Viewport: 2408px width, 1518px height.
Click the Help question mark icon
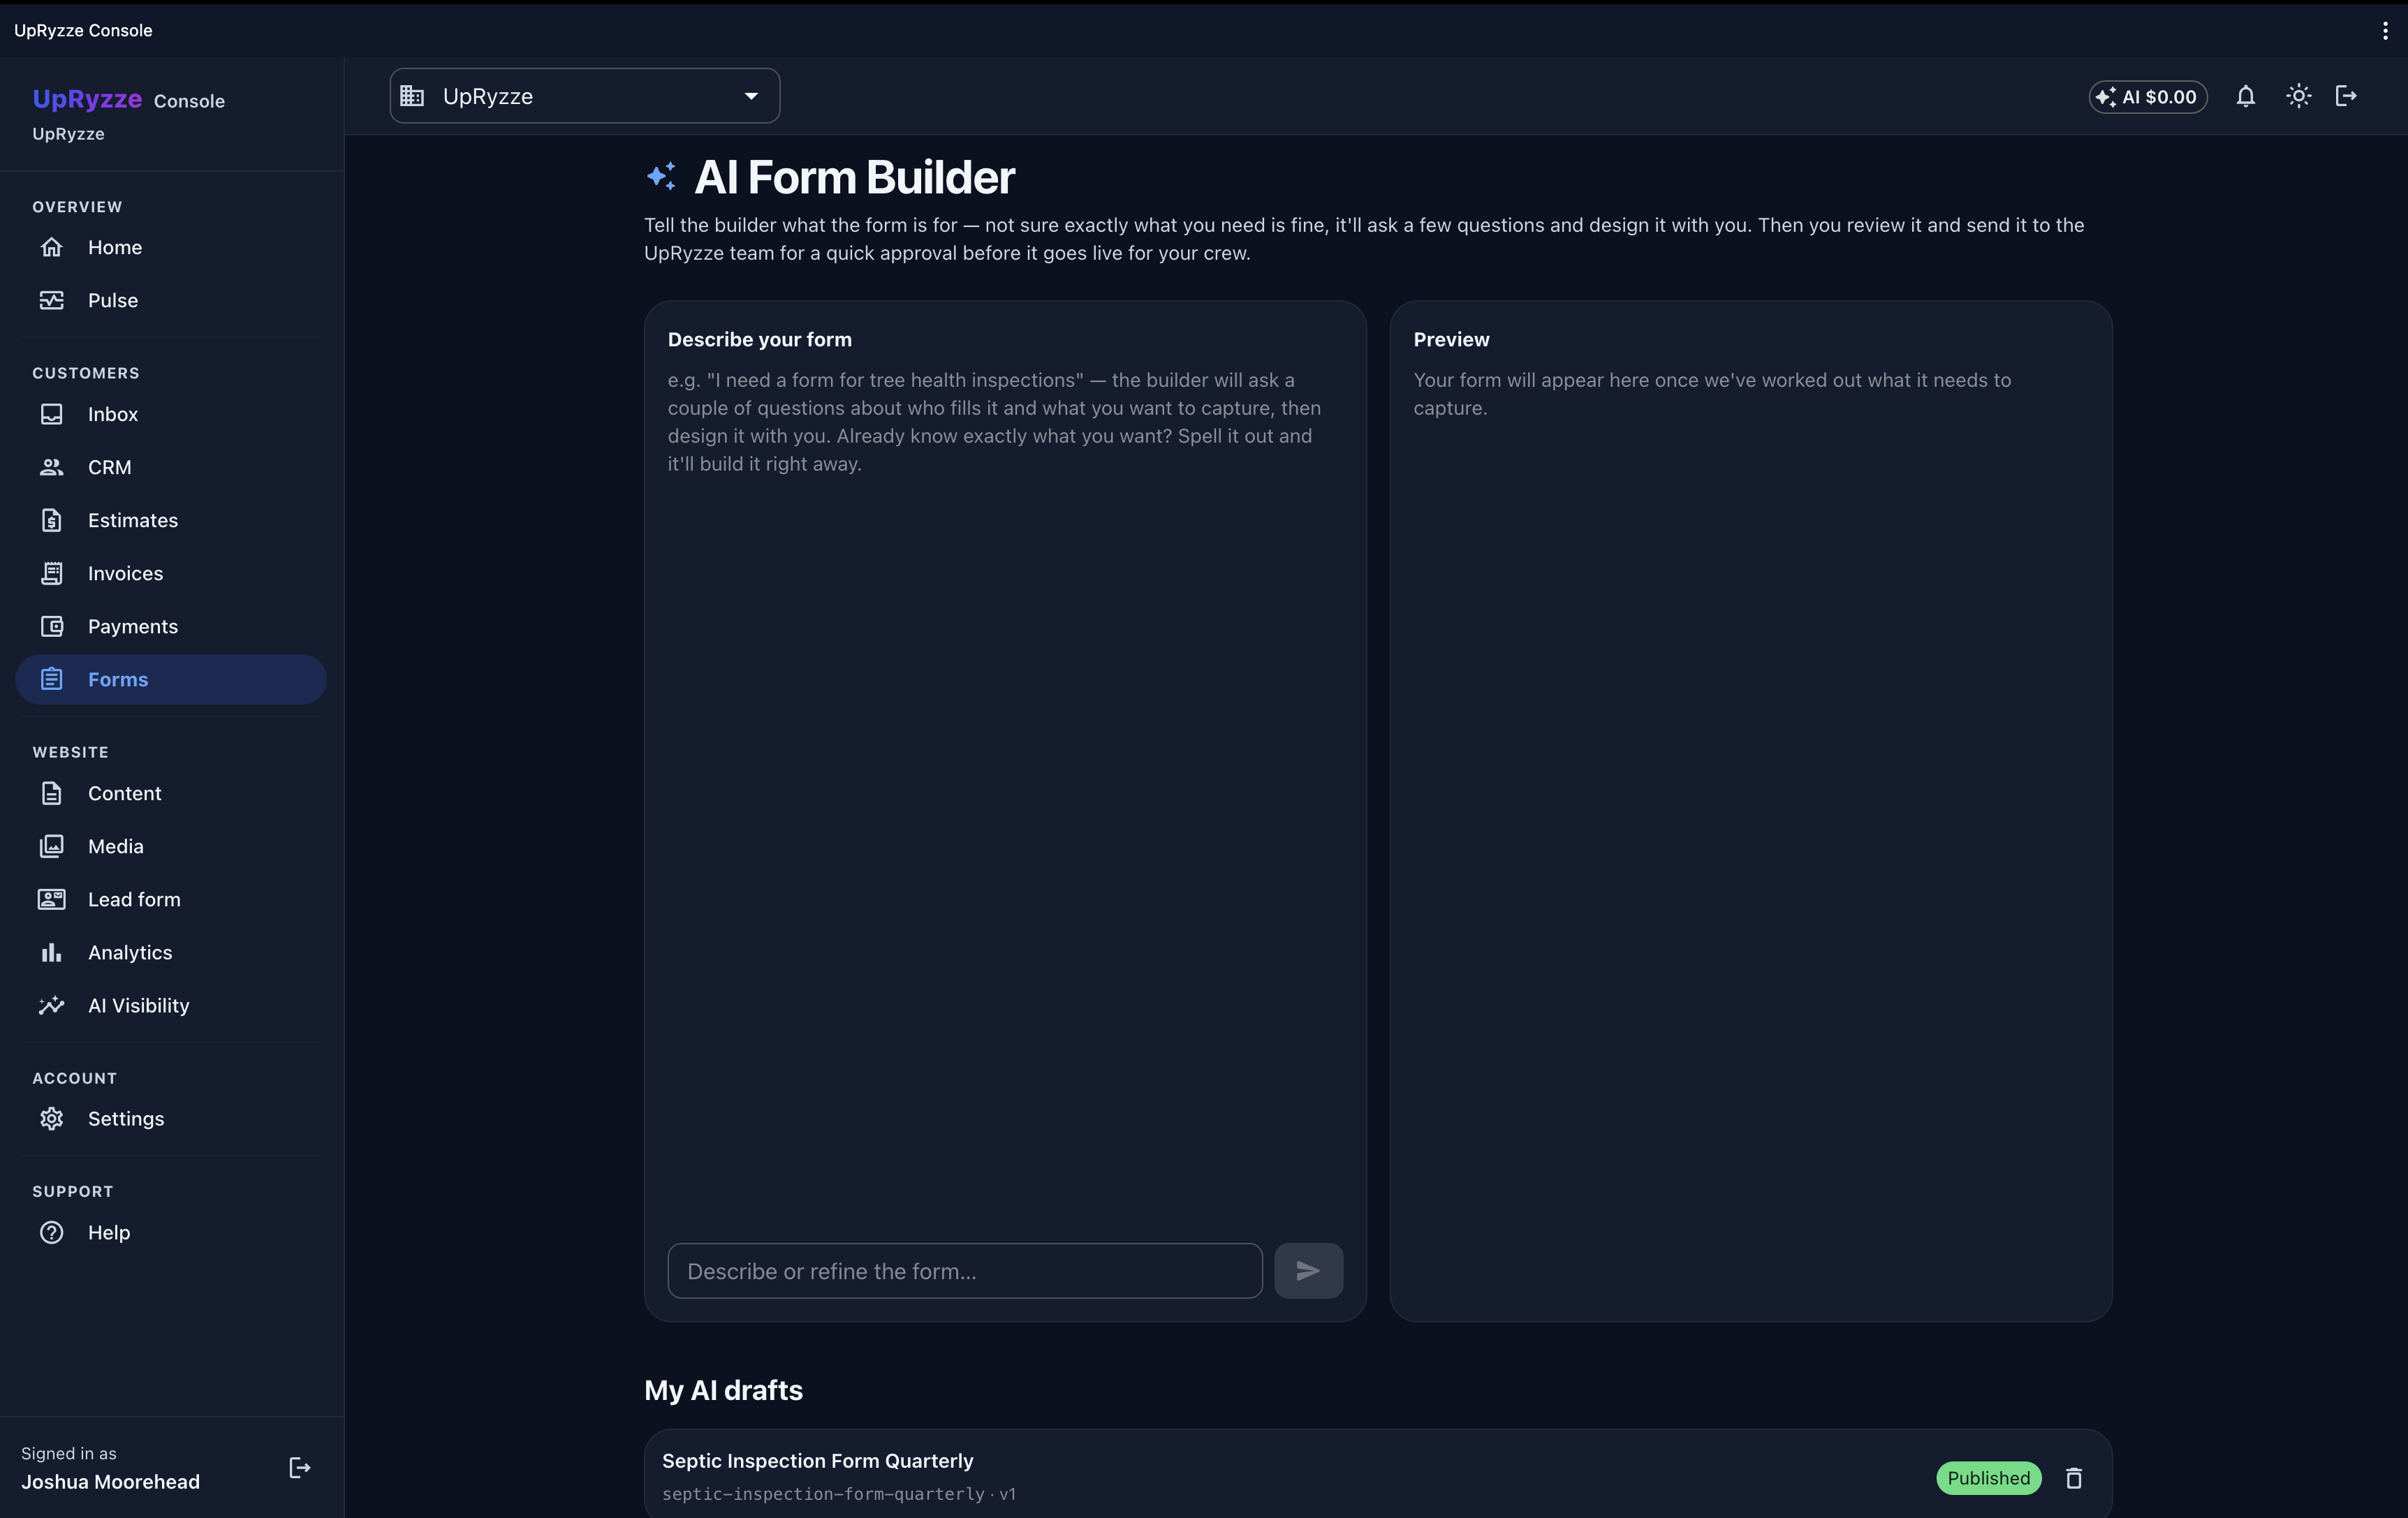52,1232
